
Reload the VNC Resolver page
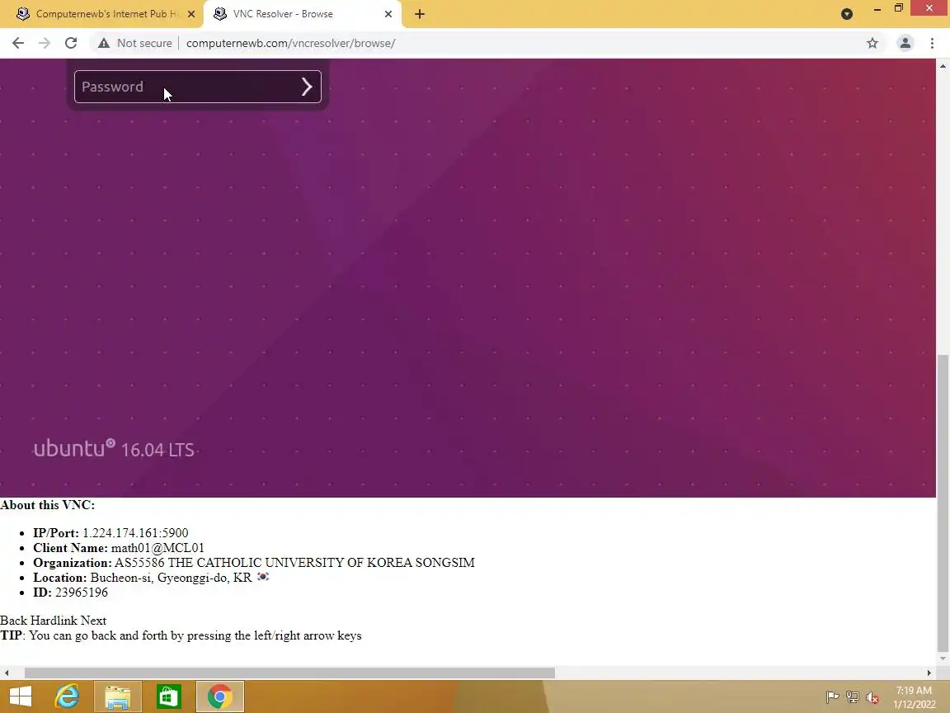(x=71, y=43)
